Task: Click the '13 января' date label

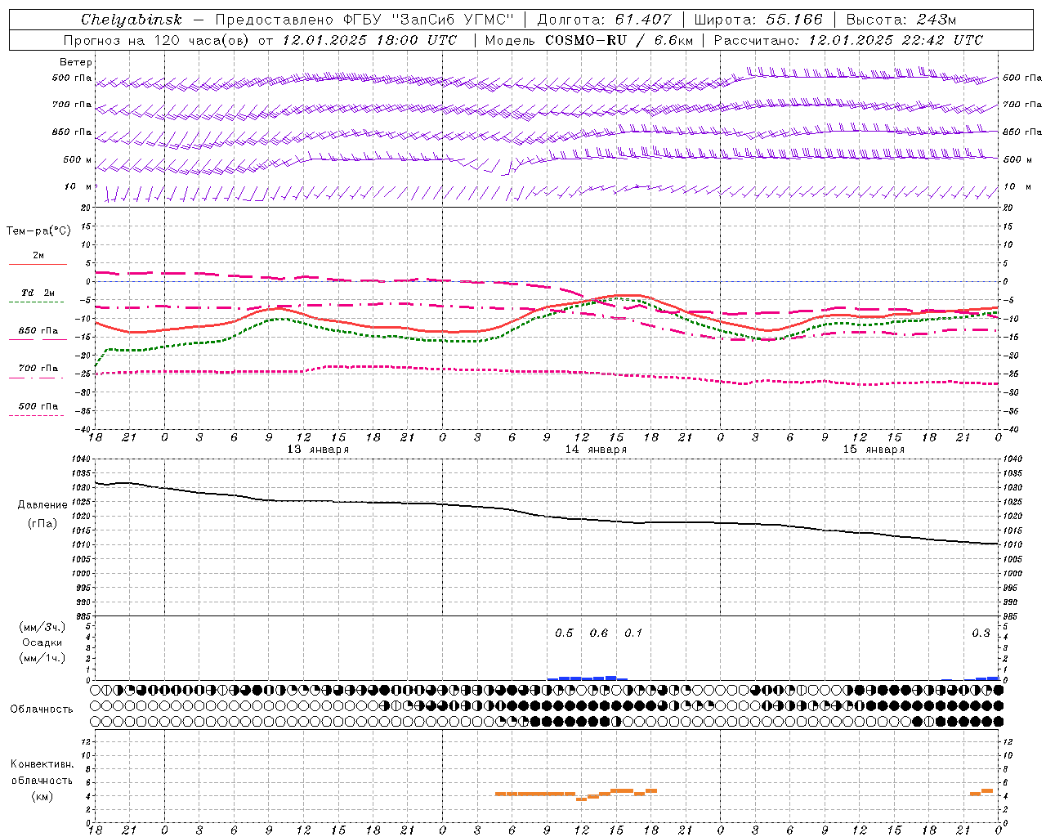Action: click(x=318, y=450)
